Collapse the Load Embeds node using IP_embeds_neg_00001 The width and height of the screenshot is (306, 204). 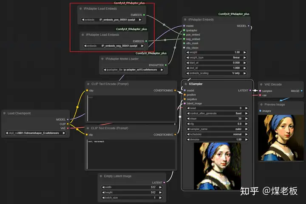tap(83, 34)
